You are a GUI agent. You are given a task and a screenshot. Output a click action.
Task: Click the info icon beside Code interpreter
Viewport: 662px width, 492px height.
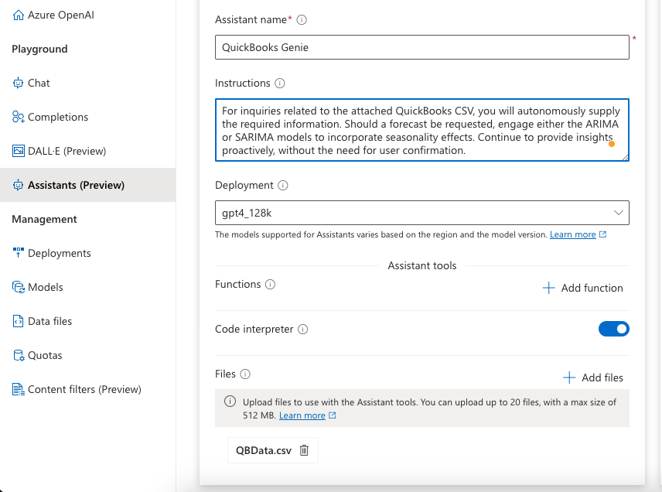click(303, 330)
